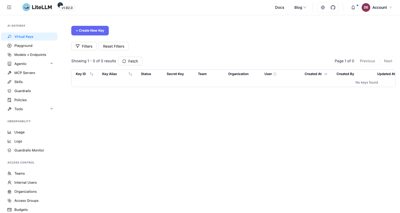This screenshot has width=400, height=213.
Task: Click the Organization column header
Action: (x=238, y=74)
